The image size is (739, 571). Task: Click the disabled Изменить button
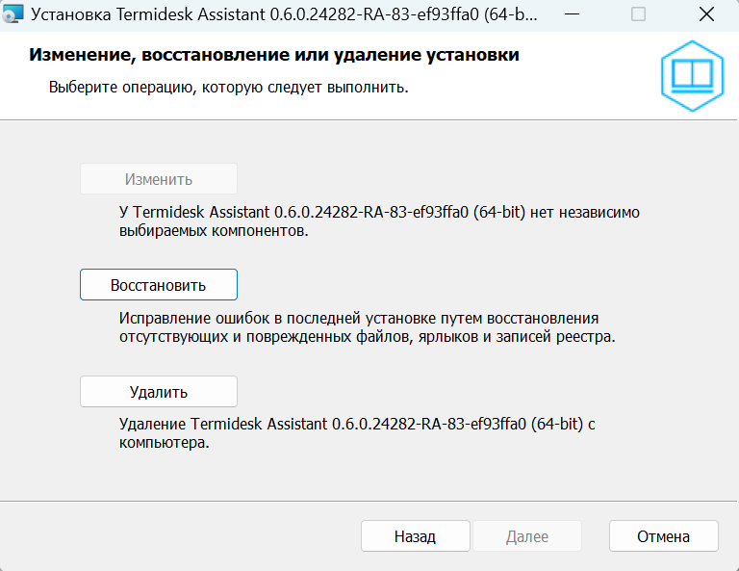coord(158,179)
